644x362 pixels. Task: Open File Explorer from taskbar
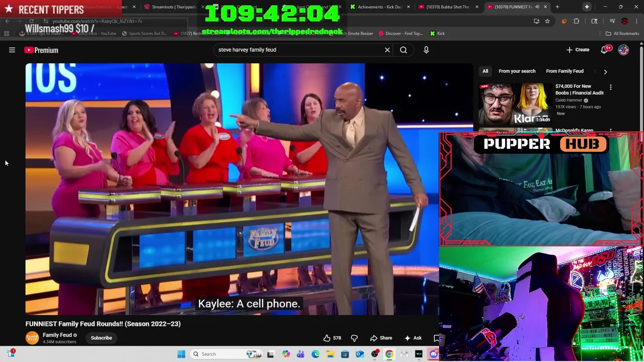pyautogui.click(x=330, y=354)
